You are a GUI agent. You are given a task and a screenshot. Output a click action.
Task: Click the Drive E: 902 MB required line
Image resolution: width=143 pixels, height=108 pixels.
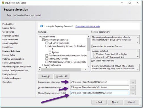(113, 68)
